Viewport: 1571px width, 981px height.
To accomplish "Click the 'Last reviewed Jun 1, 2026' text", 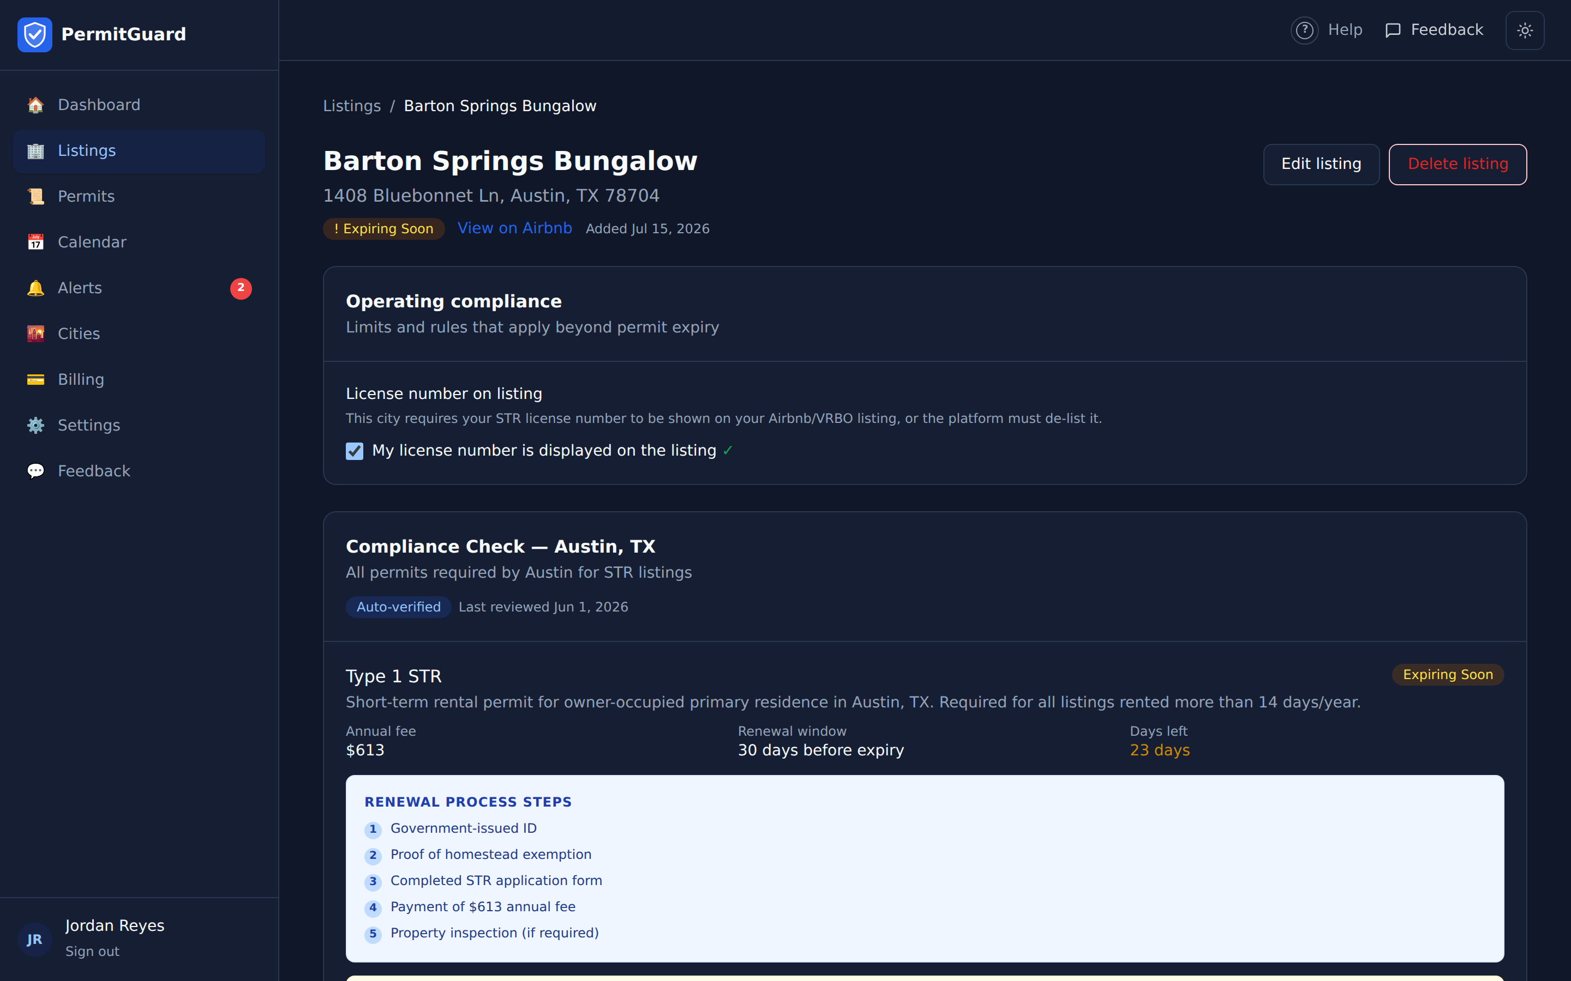I will (543, 607).
